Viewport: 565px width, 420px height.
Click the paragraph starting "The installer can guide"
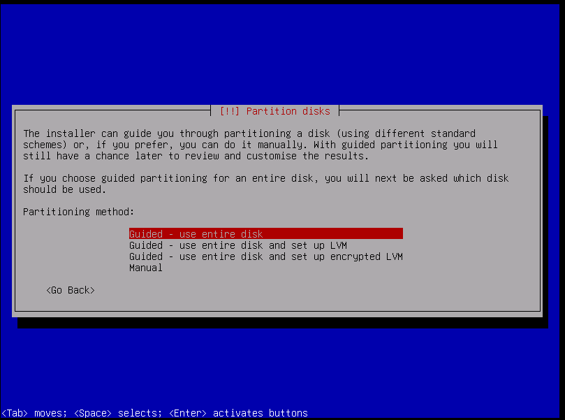click(x=260, y=145)
